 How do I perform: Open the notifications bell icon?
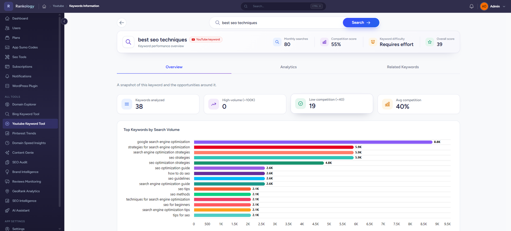coord(471,6)
